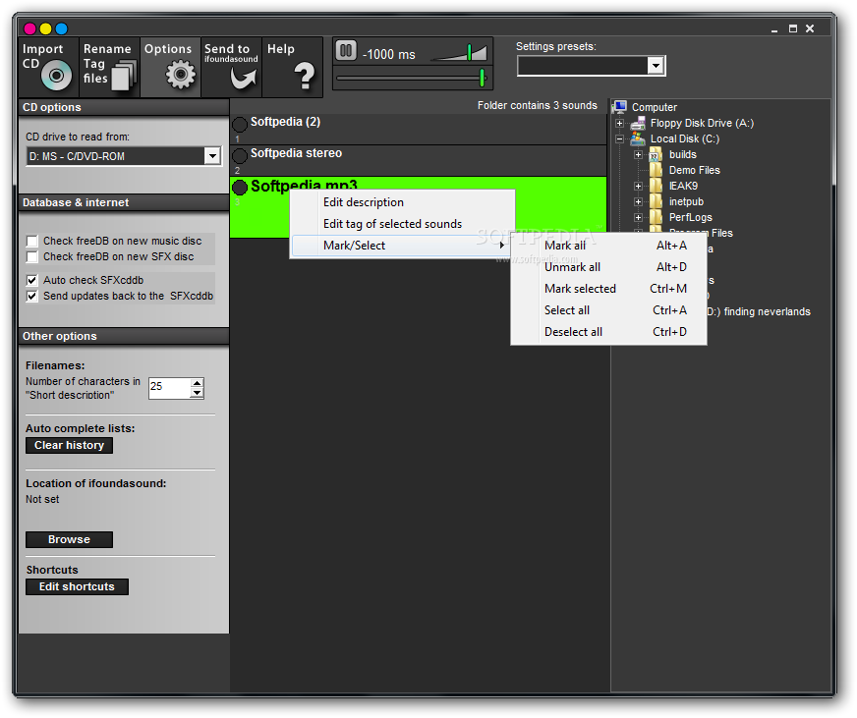The width and height of the screenshot is (857, 718).
Task: Select the Softpedia stereo sound row
Action: point(418,161)
